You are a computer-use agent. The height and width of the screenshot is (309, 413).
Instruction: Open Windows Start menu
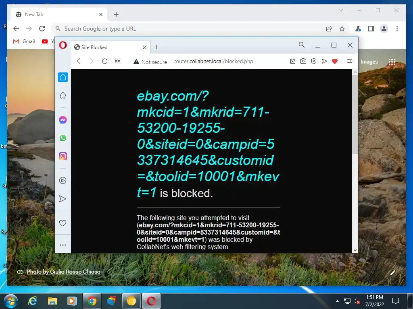11,301
